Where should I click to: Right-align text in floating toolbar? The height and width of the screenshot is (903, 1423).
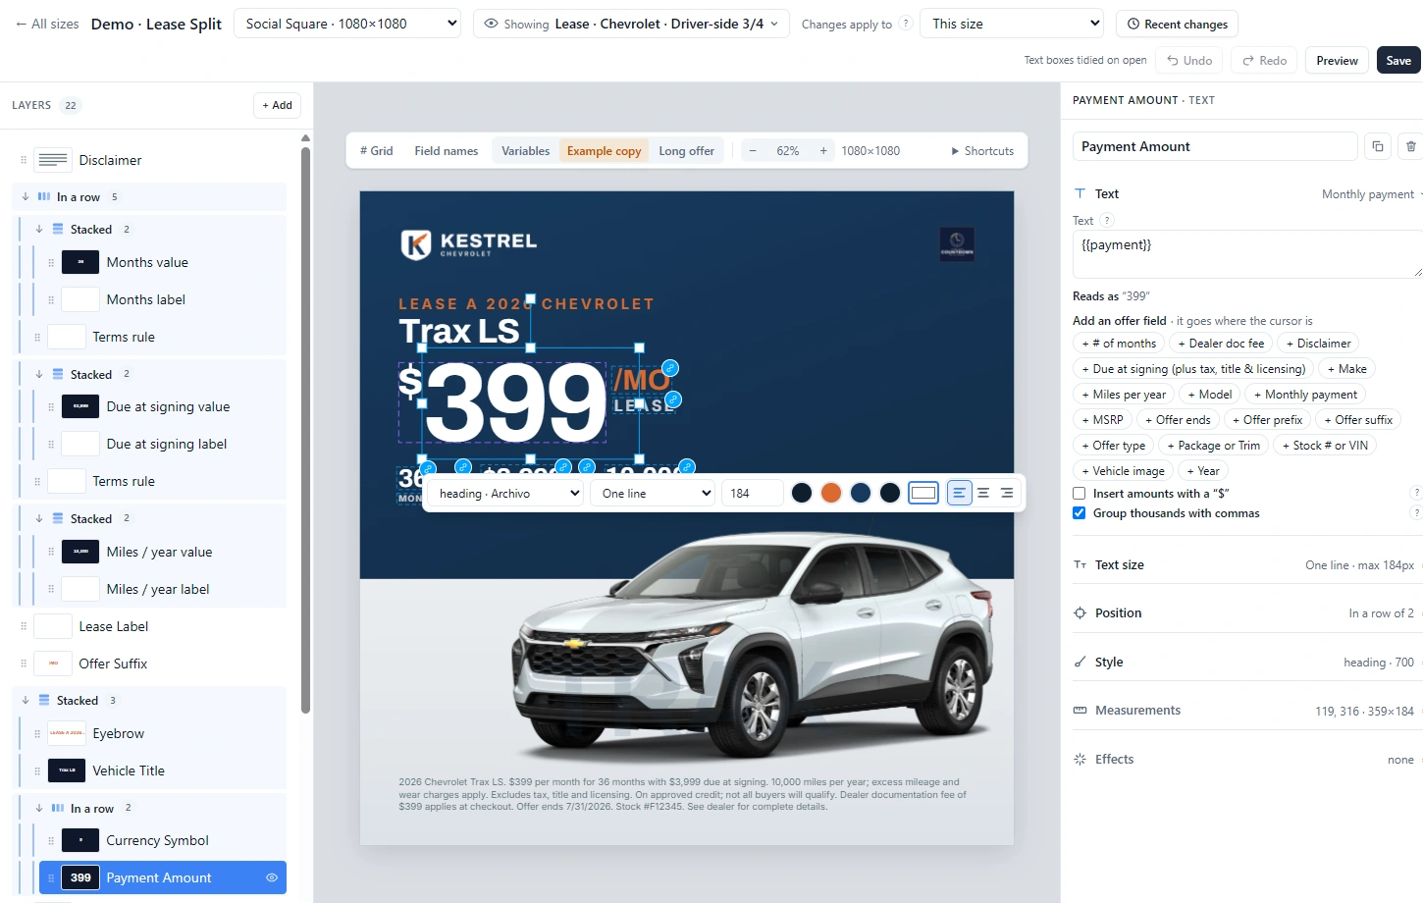(x=1007, y=493)
